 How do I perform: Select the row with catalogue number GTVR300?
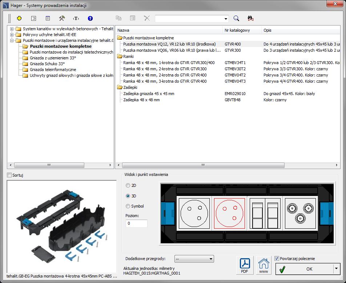228,50
